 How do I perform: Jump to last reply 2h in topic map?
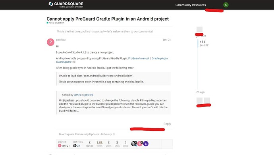79,145
